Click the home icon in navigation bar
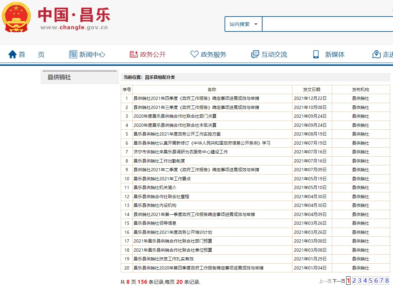The height and width of the screenshot is (287, 393). click(x=12, y=54)
